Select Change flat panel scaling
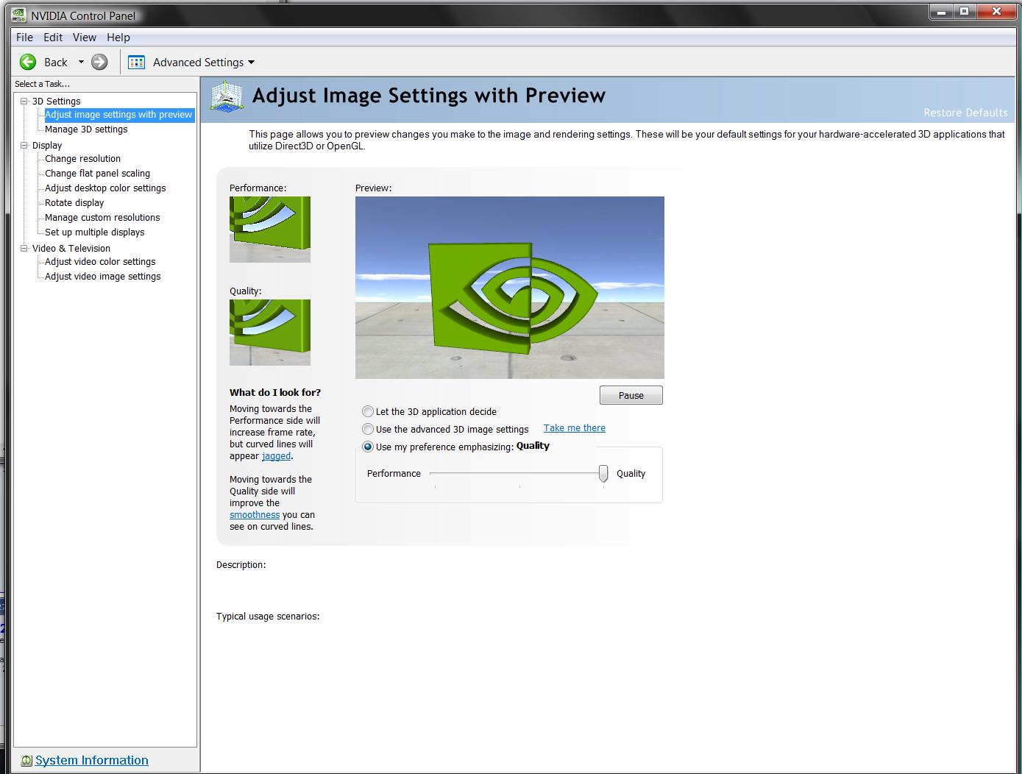Screen dimensions: 1022x774 point(97,173)
